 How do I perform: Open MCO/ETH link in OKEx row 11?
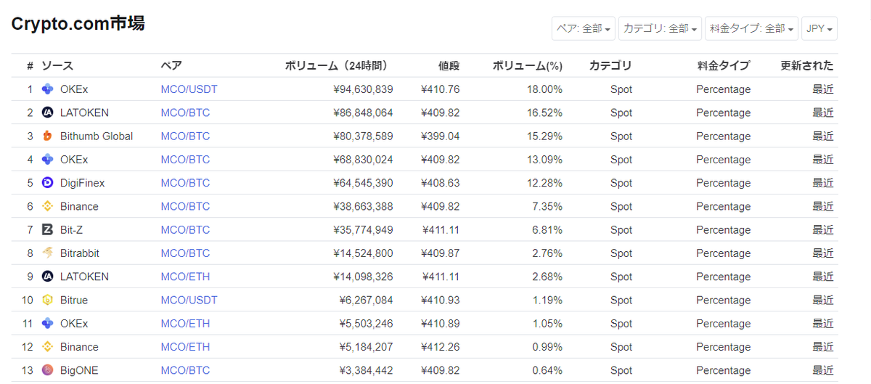point(185,323)
